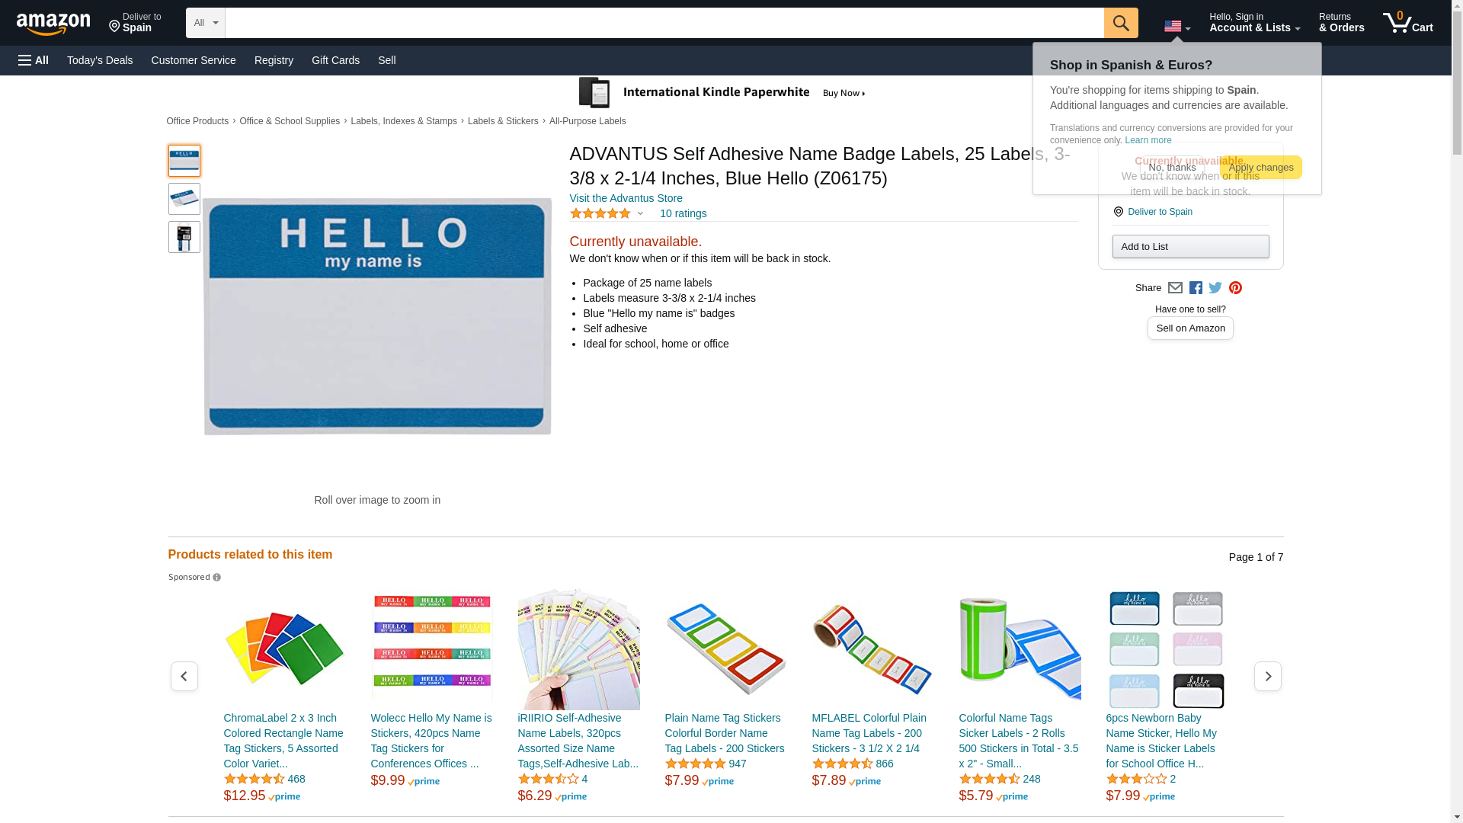Click the Apply changes button
1463x823 pixels.
pos(1260,168)
